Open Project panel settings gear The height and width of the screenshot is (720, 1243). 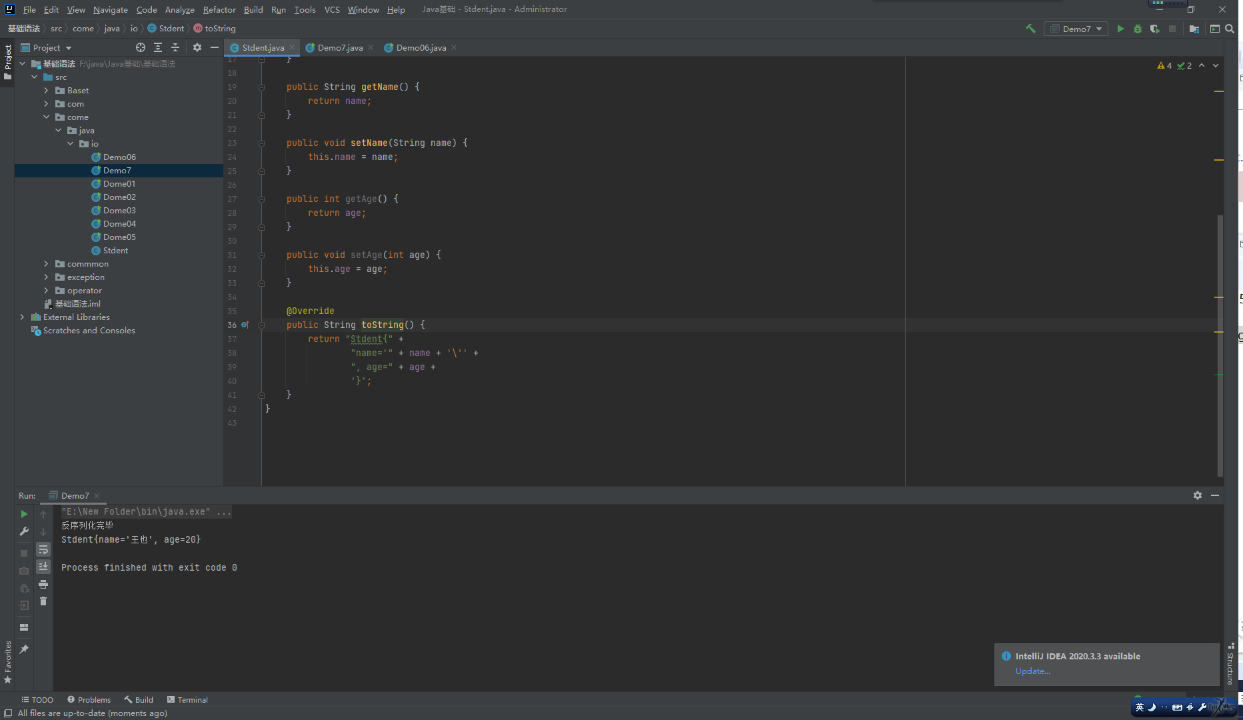pos(197,47)
